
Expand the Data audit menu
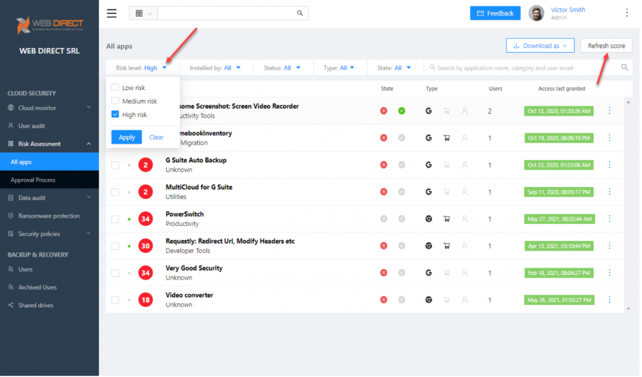click(49, 198)
